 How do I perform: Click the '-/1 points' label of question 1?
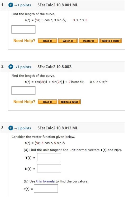pos(23,5)
